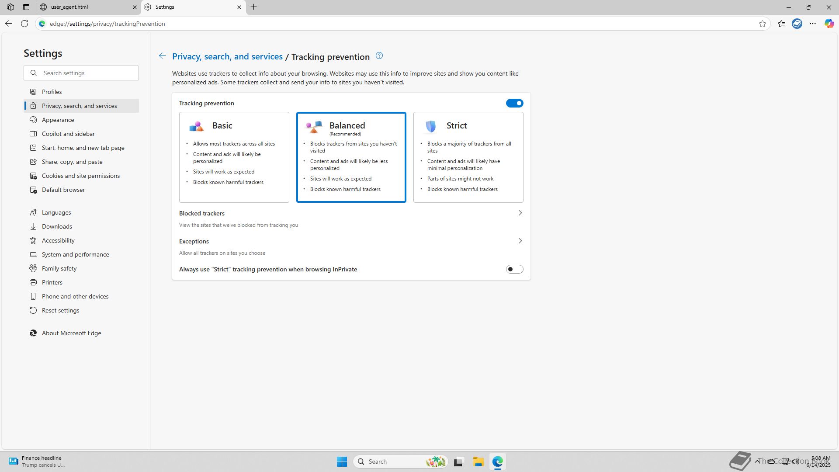Screen dimensions: 839x472
Task: Add this page to favorites star
Action: 763,24
